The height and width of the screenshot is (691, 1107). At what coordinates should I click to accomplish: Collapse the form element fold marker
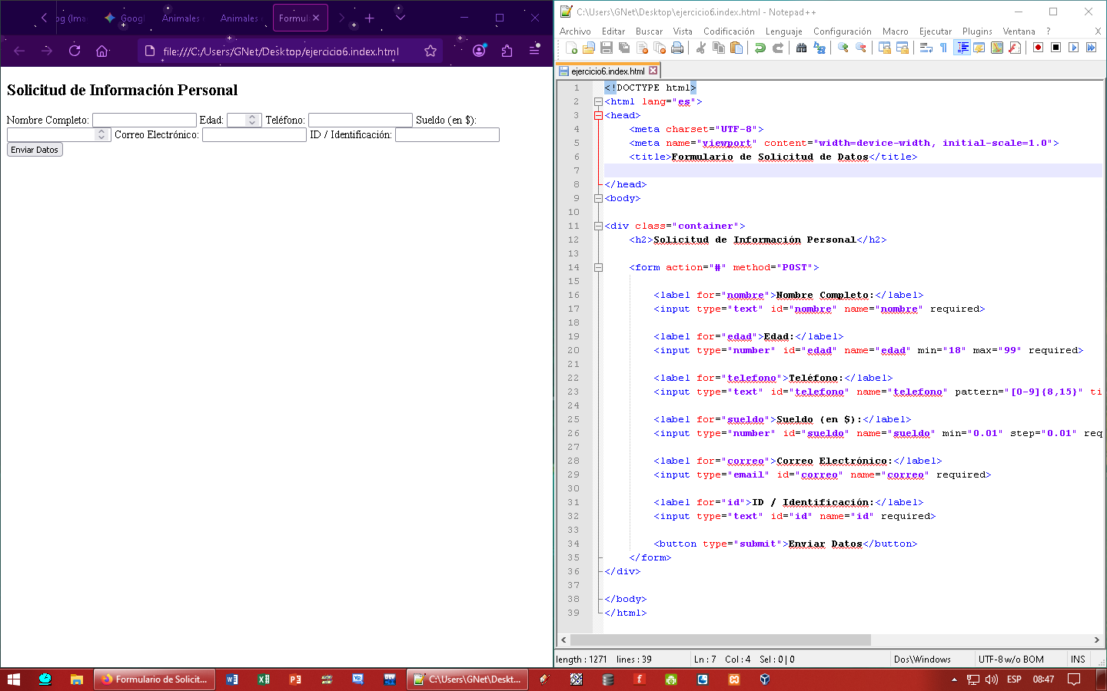point(598,268)
